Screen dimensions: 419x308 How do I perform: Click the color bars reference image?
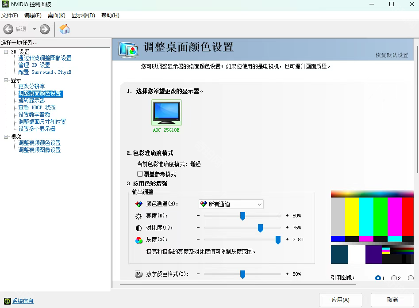[x=372, y=227]
